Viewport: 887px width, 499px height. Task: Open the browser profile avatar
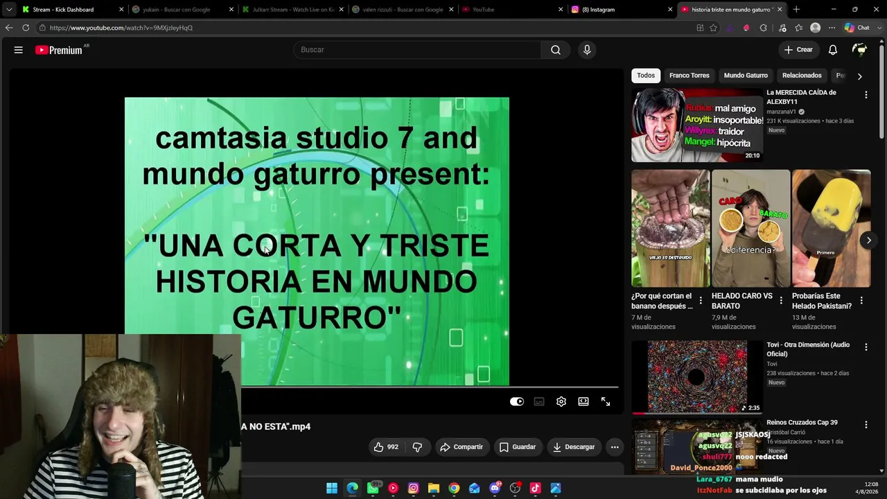[x=816, y=28]
